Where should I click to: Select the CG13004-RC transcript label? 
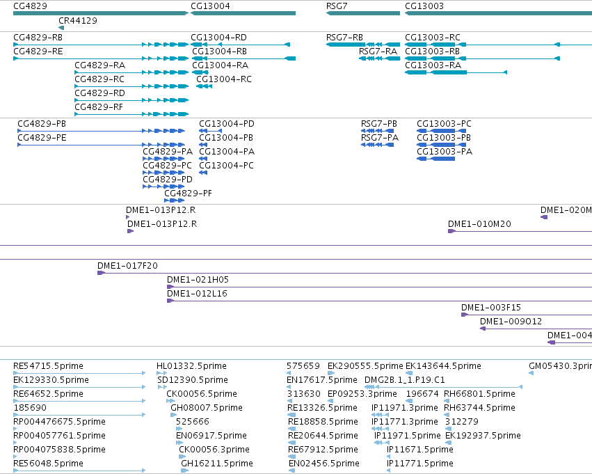(224, 79)
